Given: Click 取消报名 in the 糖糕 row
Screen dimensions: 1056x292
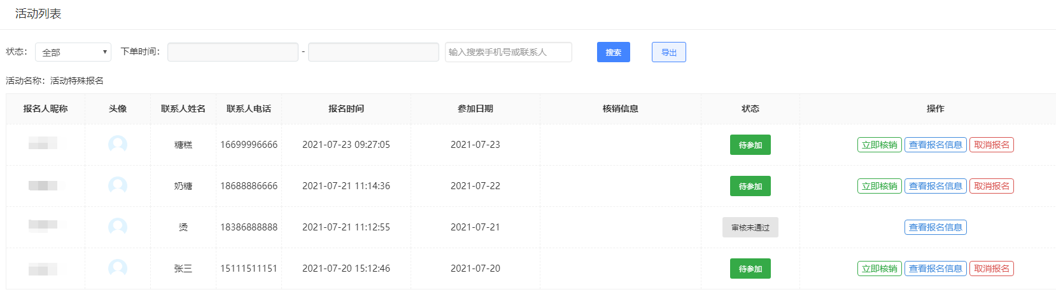Looking at the screenshot, I should pyautogui.click(x=992, y=145).
